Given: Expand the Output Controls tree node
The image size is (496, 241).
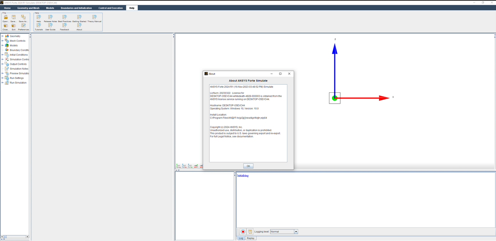Looking at the screenshot, I should 3,64.
